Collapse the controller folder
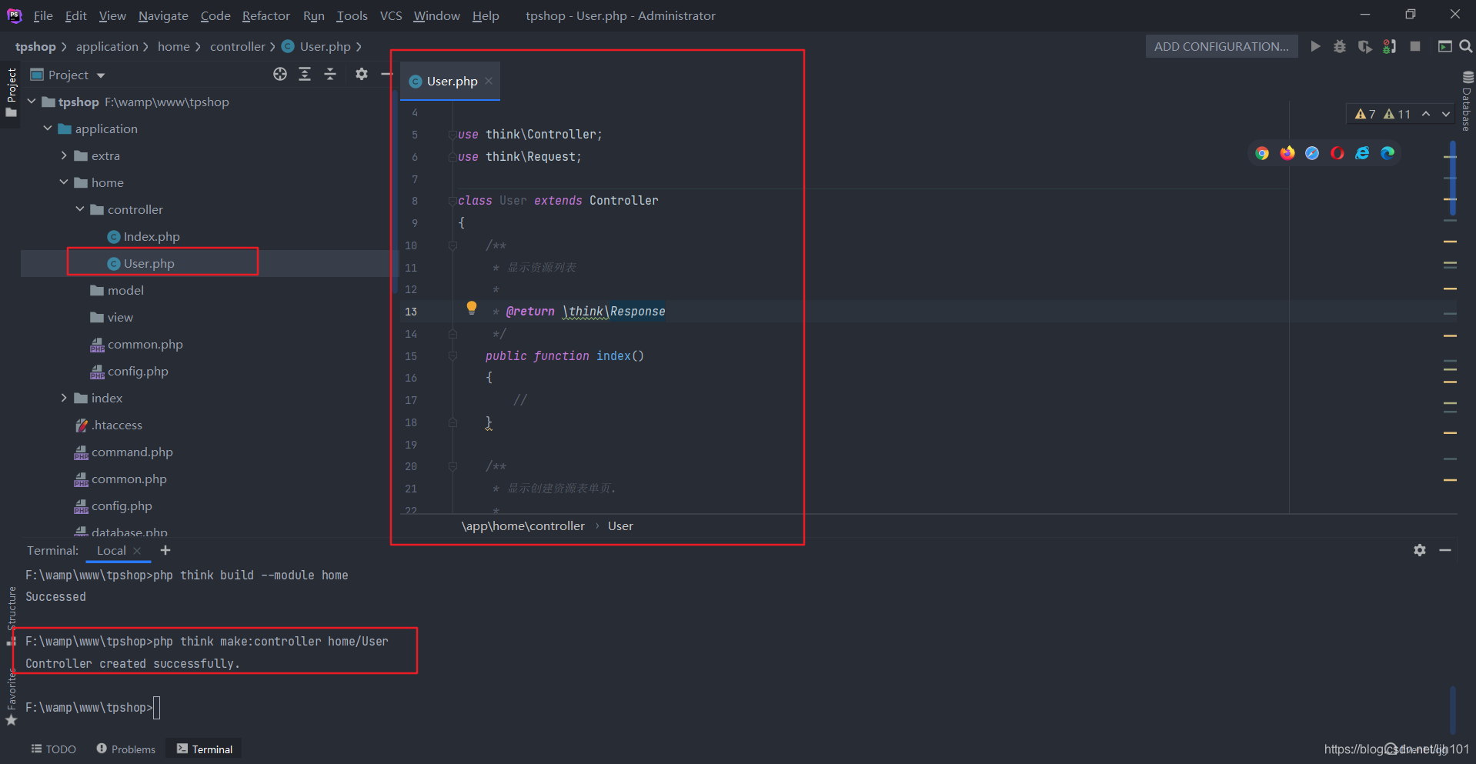The image size is (1476, 764). point(80,209)
